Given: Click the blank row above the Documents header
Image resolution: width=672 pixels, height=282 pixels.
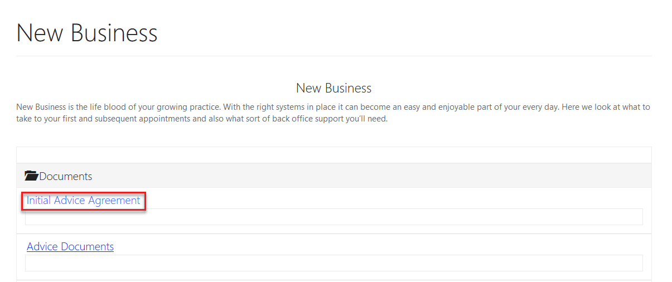Looking at the screenshot, I should [334, 155].
